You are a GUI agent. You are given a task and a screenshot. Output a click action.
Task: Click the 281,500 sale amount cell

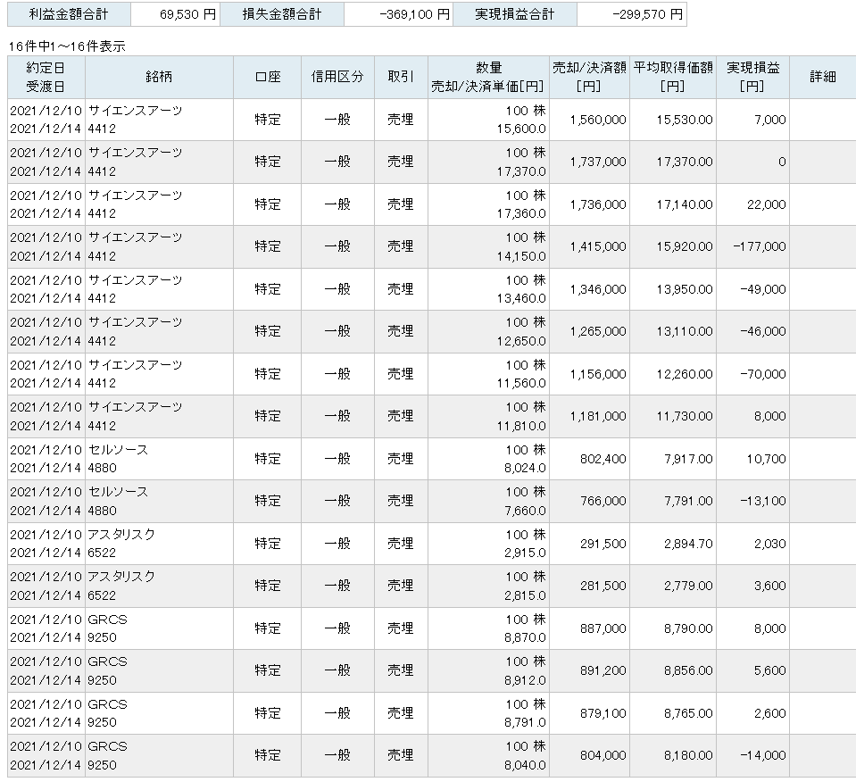click(589, 586)
